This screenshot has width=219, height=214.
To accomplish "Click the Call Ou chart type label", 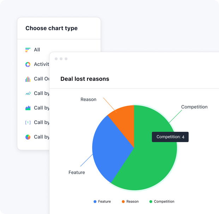I will [41, 79].
